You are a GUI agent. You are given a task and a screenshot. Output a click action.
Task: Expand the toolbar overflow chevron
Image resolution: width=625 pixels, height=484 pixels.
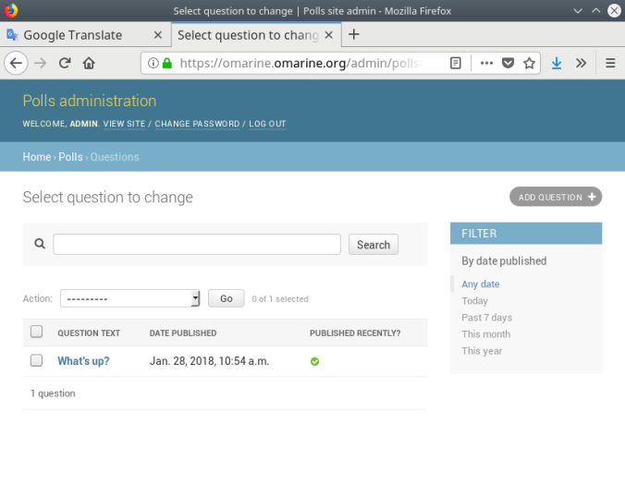click(581, 64)
